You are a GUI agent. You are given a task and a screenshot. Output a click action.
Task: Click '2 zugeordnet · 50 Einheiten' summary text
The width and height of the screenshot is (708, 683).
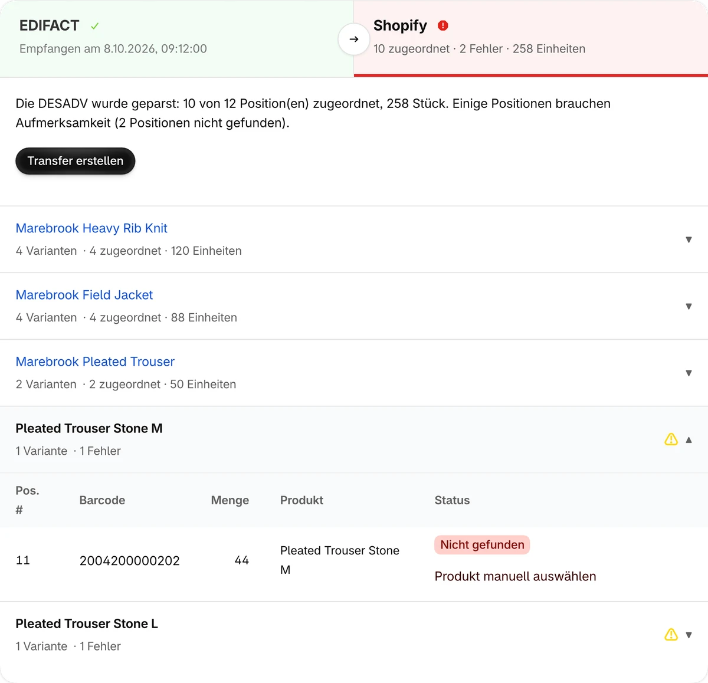163,384
